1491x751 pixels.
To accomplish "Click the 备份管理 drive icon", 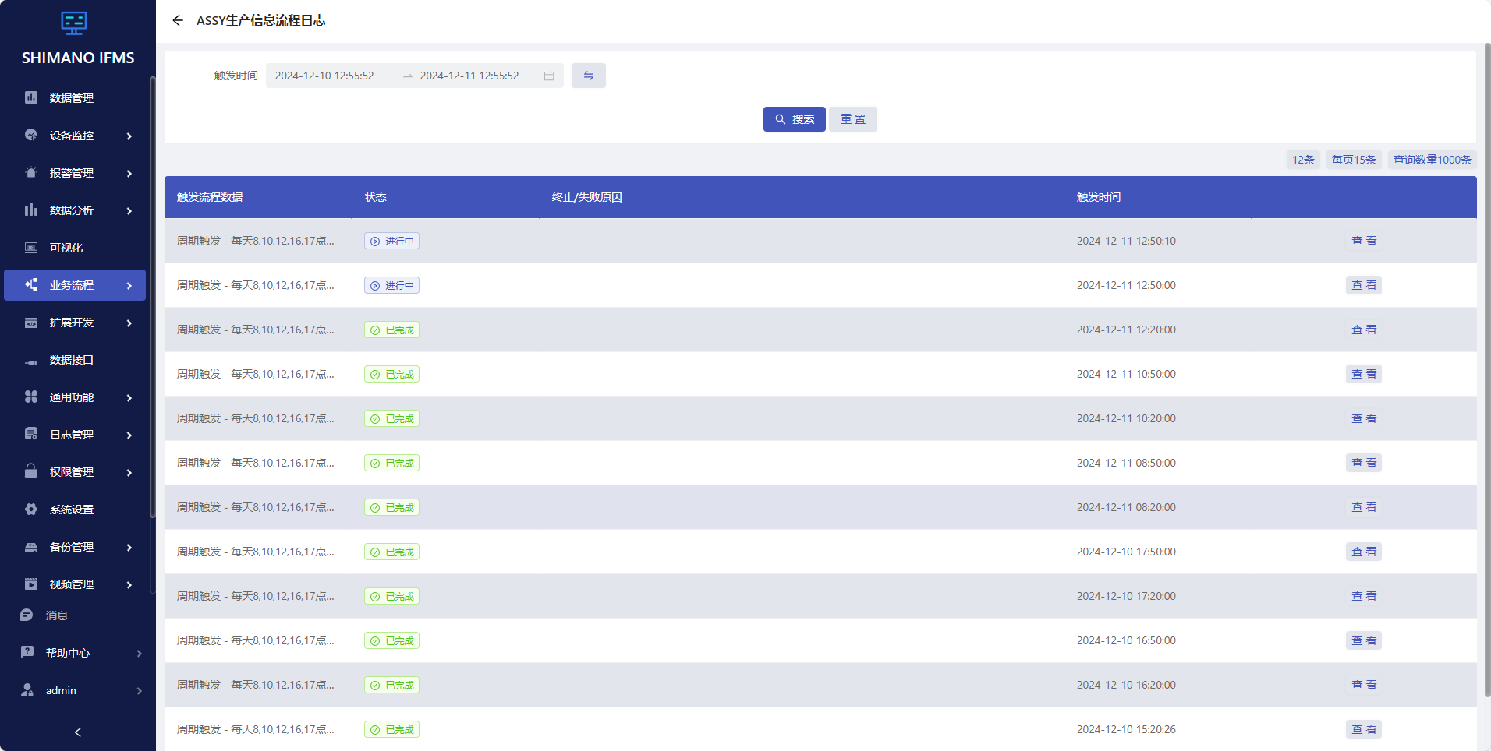I will click(x=31, y=546).
